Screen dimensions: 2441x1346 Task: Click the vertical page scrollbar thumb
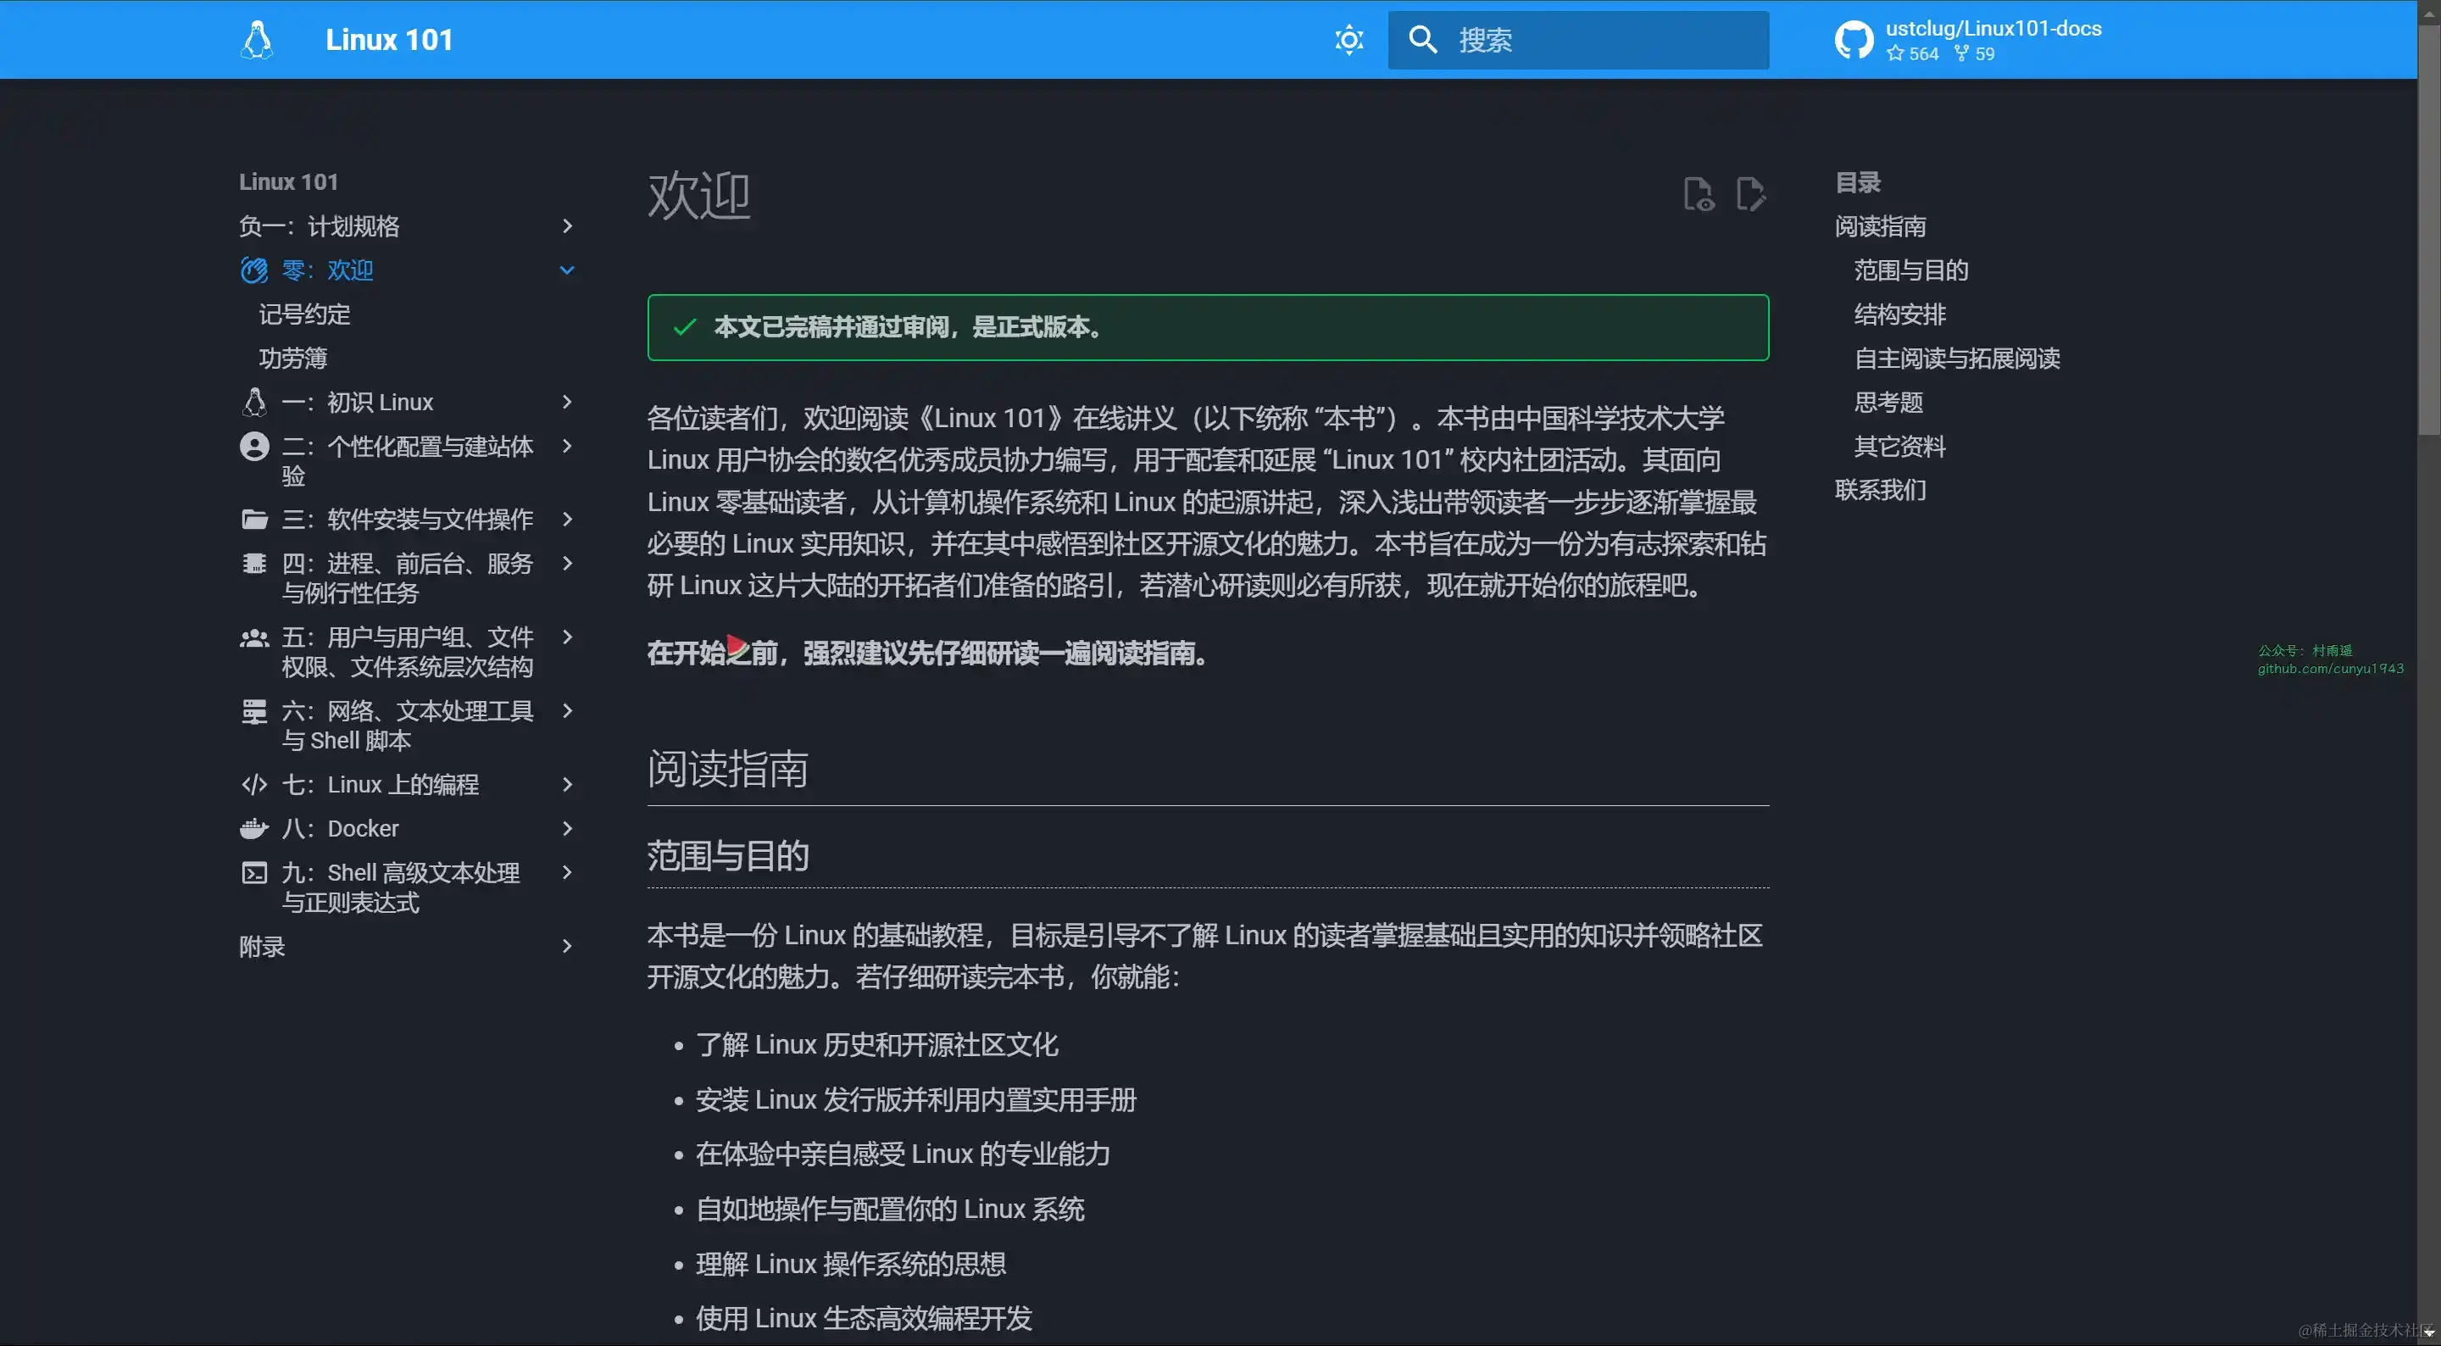tap(2428, 231)
